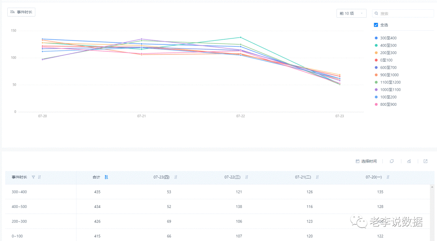Toggle the 全选 select-all checkbox

(376, 25)
